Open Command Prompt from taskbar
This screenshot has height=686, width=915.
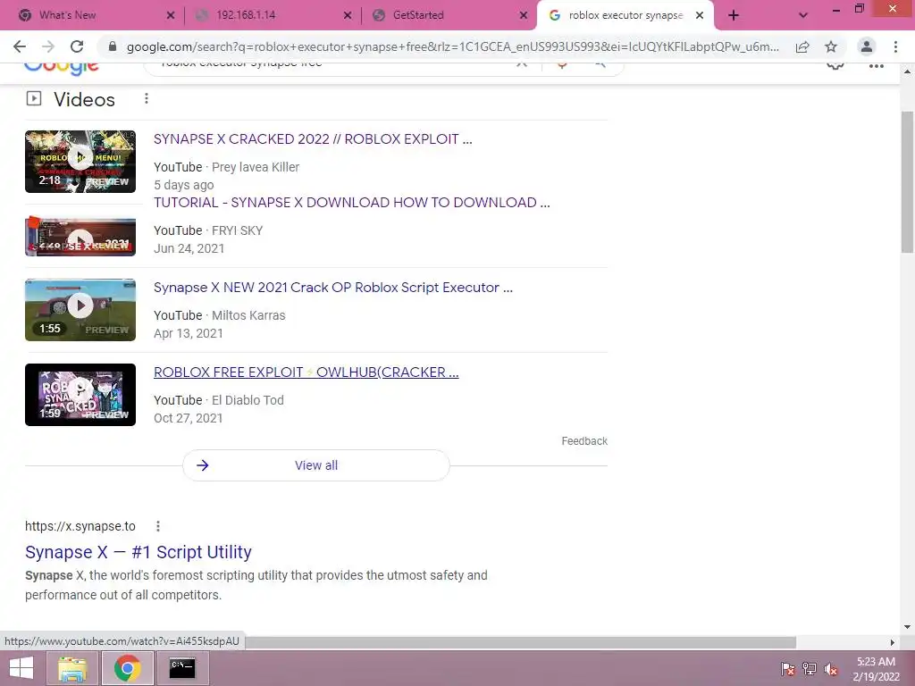pyautogui.click(x=182, y=668)
